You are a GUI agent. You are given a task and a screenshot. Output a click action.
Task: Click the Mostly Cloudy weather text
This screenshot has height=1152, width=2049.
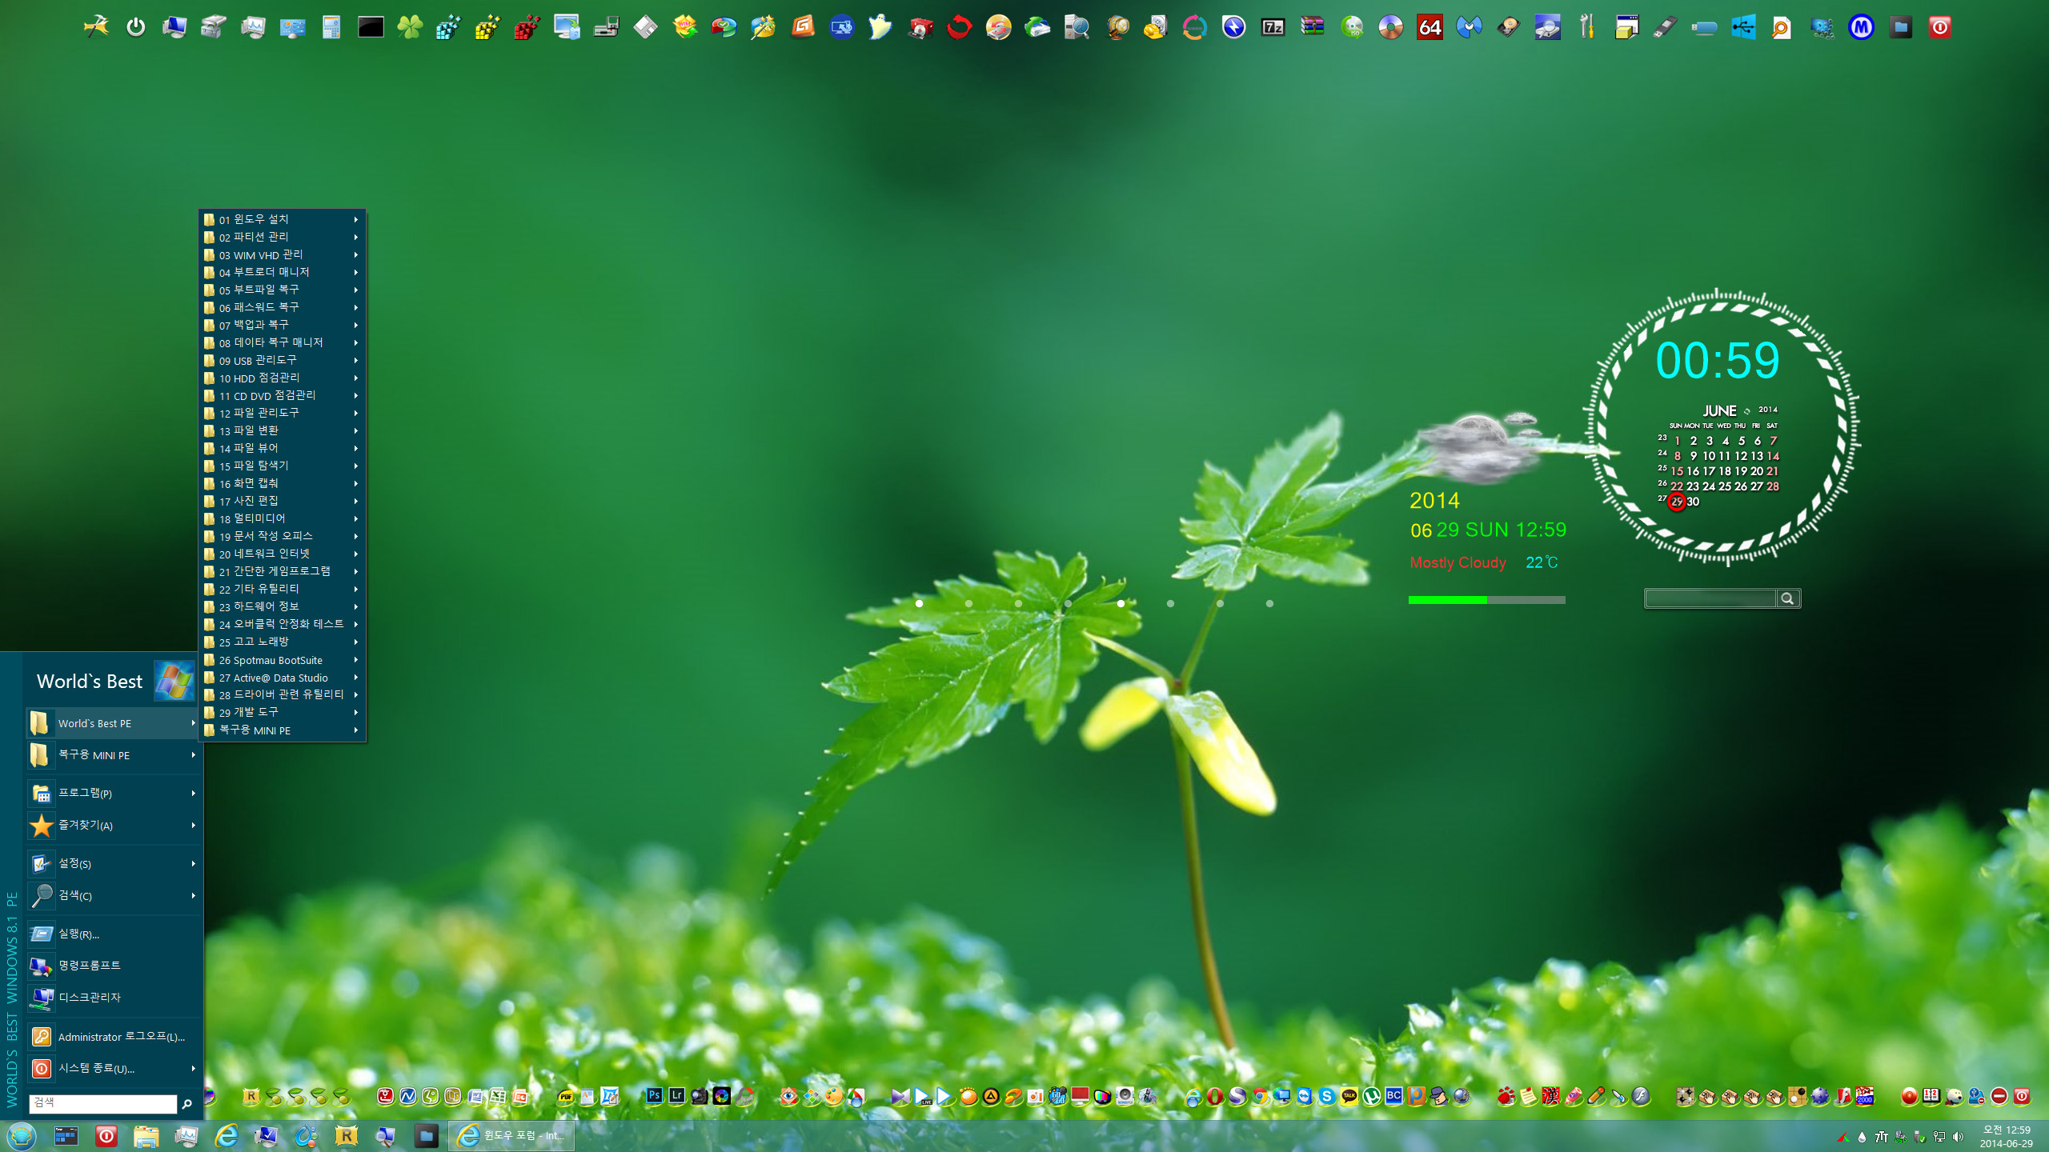tap(1458, 562)
